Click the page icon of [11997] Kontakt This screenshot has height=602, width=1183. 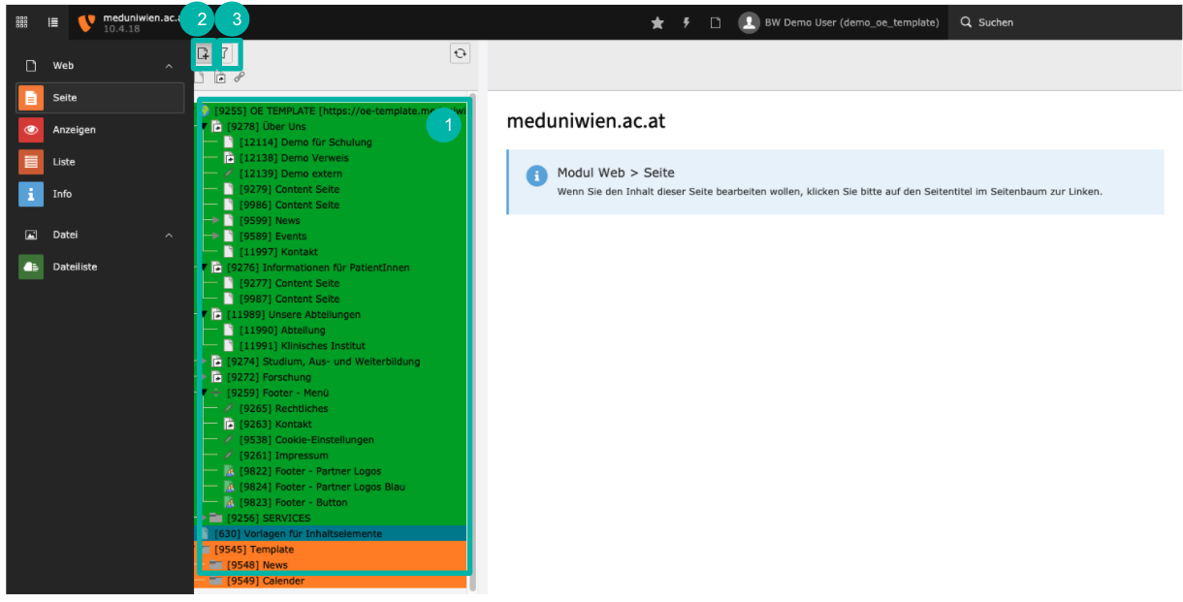click(x=230, y=252)
